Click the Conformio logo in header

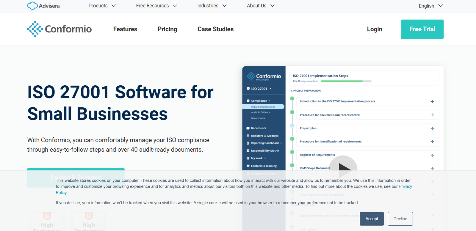tap(59, 29)
